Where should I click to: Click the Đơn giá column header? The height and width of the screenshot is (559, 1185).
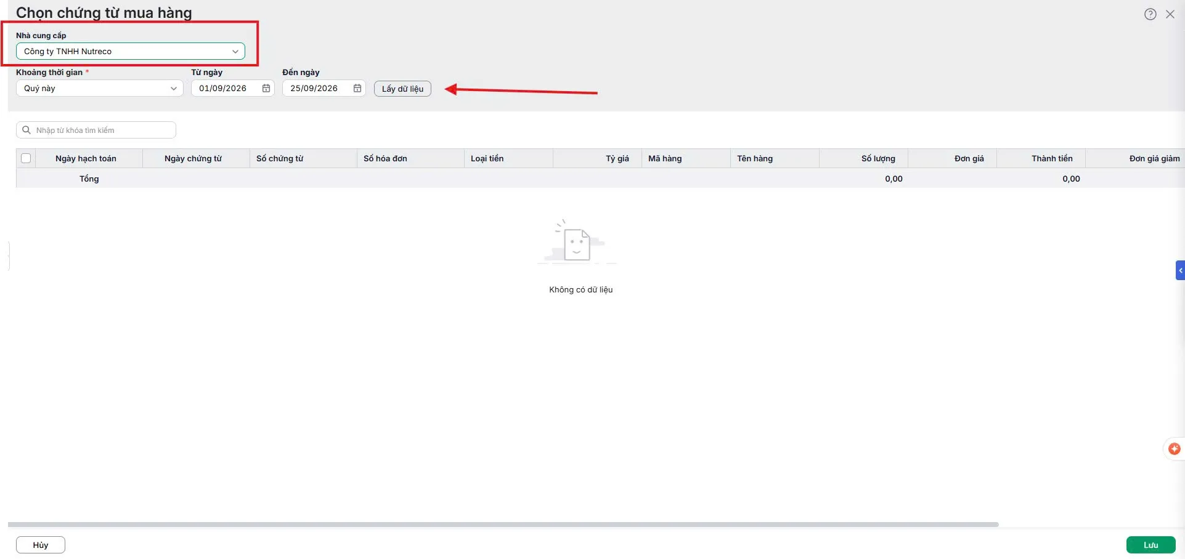952,158
